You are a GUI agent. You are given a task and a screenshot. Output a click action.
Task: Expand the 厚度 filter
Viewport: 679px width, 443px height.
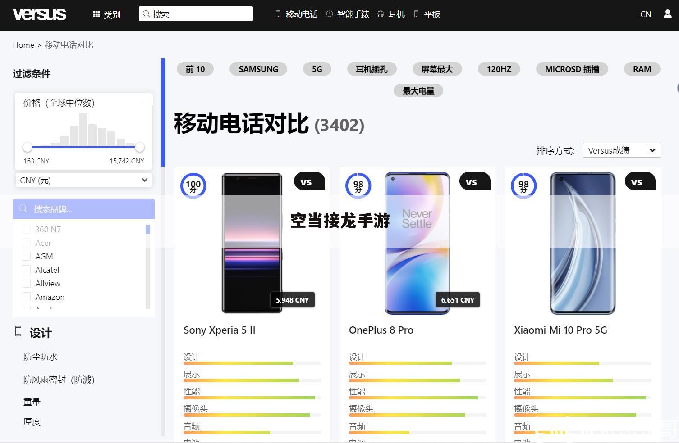(x=32, y=422)
